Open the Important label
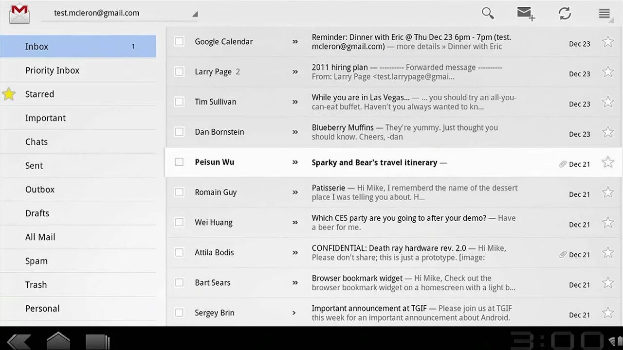The image size is (623, 350). coord(78,118)
